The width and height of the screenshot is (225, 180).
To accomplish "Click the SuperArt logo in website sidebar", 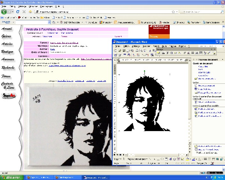I will pyautogui.click(x=9, y=96).
